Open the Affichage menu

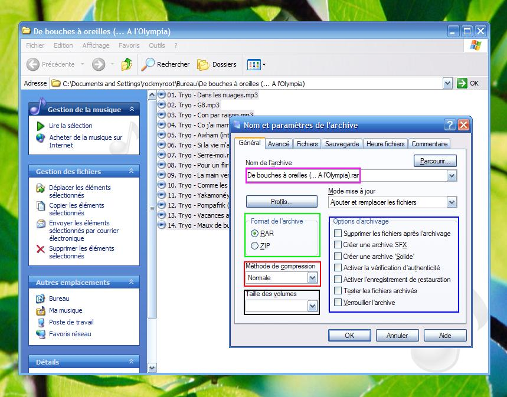coord(96,45)
